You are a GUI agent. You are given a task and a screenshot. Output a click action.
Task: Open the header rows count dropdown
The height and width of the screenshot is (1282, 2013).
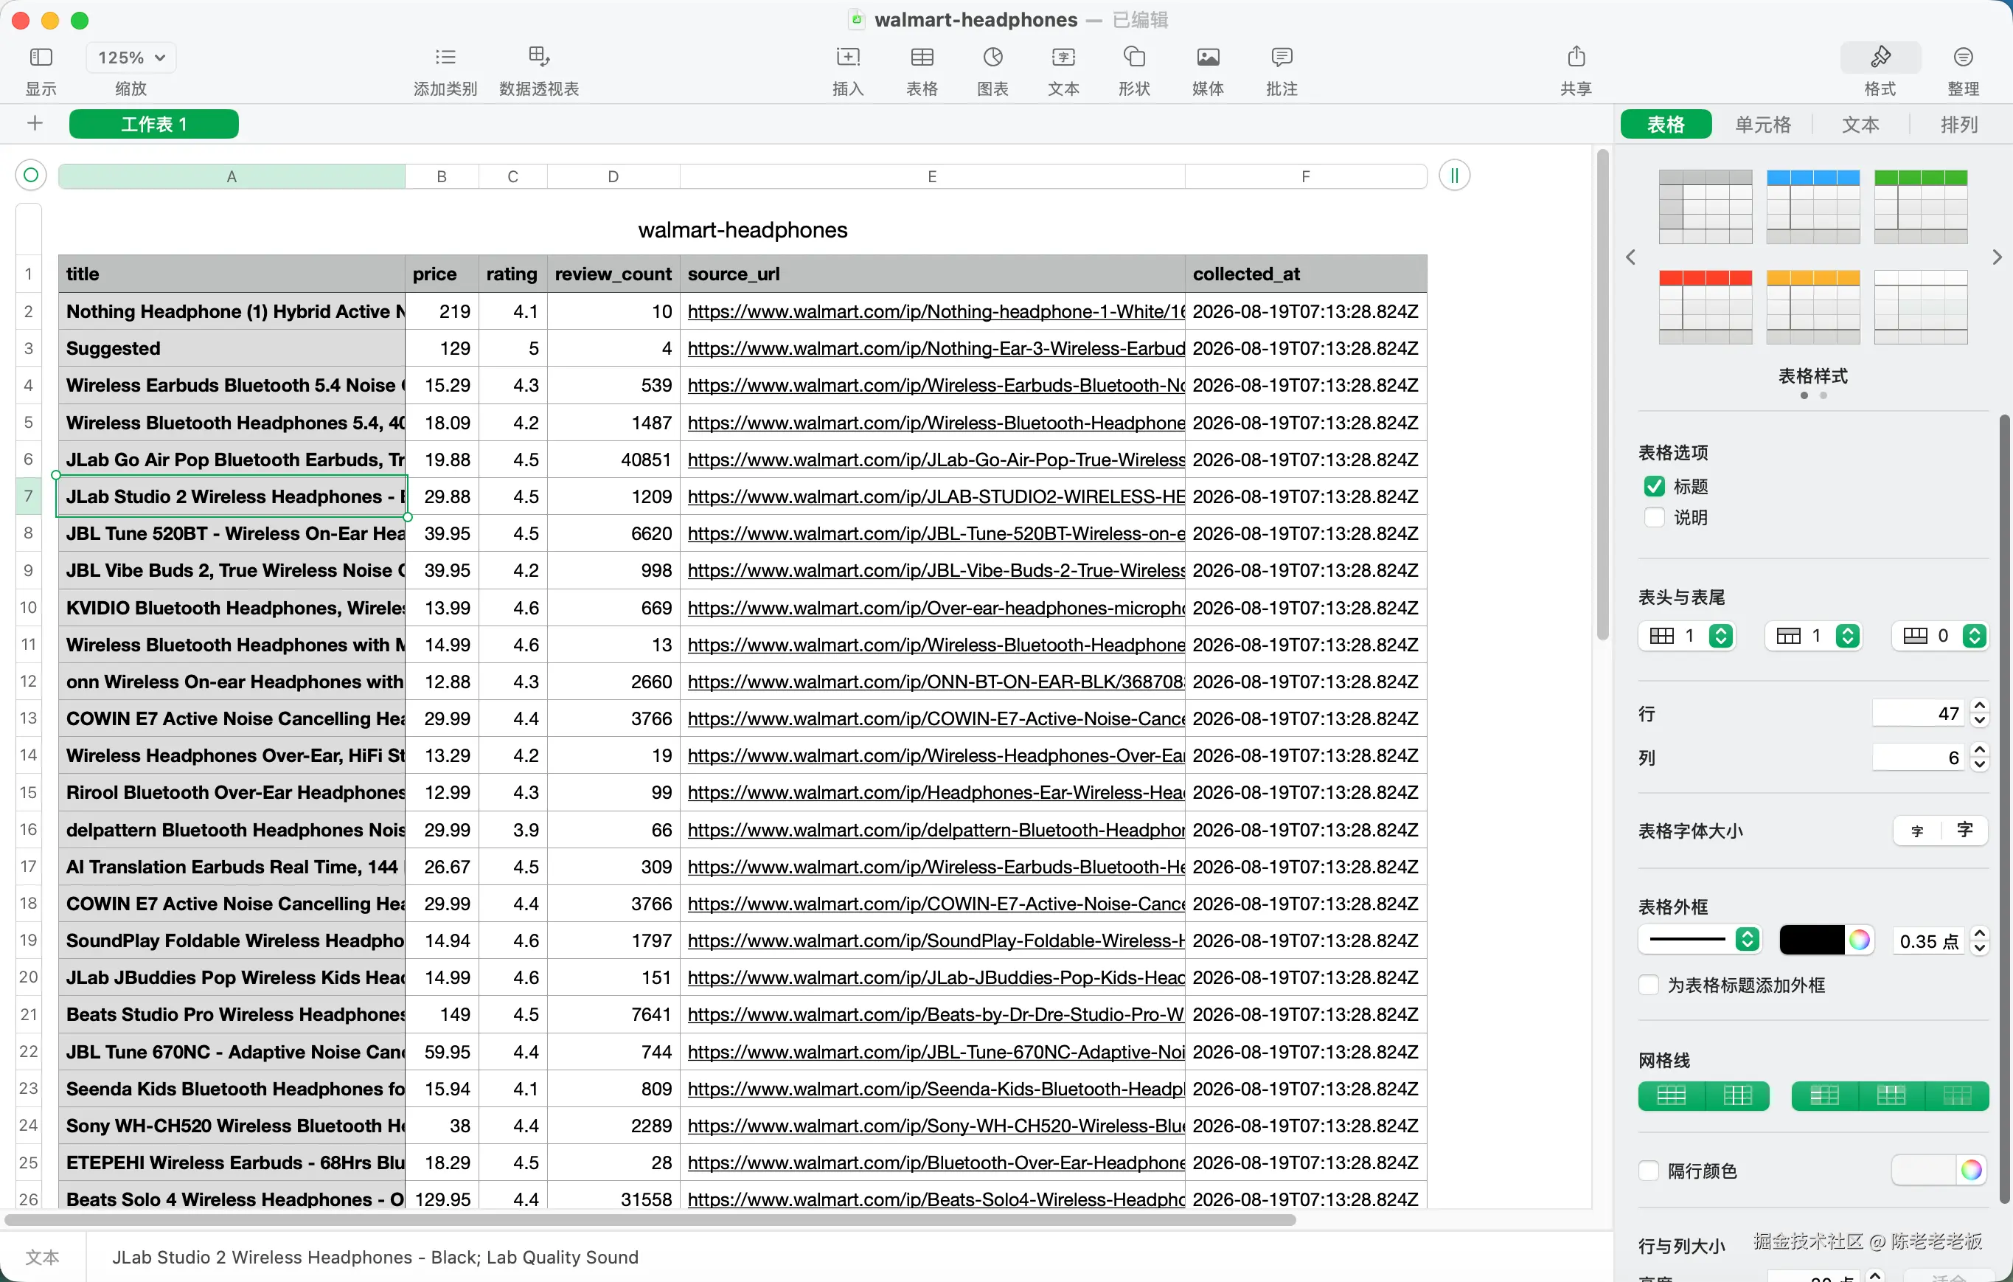(x=1812, y=636)
